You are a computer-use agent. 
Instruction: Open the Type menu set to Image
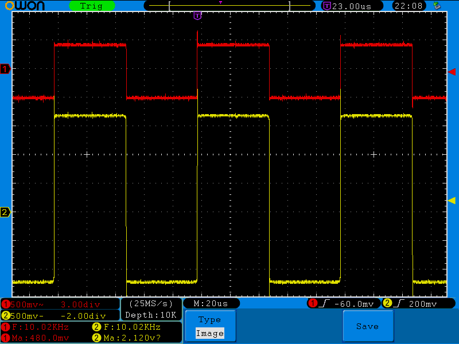[x=211, y=326]
